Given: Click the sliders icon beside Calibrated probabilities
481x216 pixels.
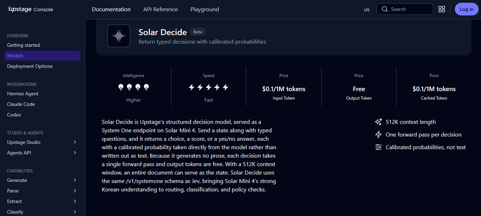Looking at the screenshot, I should [379, 147].
